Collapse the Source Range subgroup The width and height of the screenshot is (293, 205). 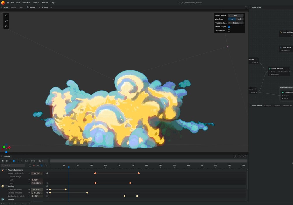pos(8,177)
